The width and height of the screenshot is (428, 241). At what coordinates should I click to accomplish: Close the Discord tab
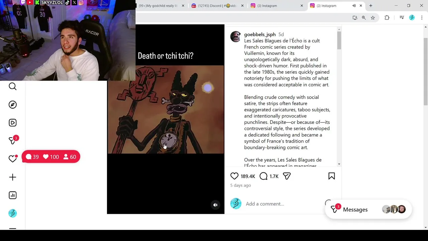point(242,6)
